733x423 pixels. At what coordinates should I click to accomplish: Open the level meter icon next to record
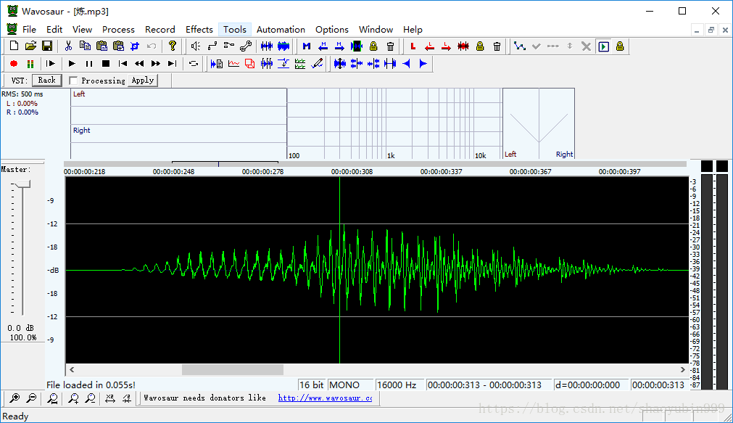point(30,64)
